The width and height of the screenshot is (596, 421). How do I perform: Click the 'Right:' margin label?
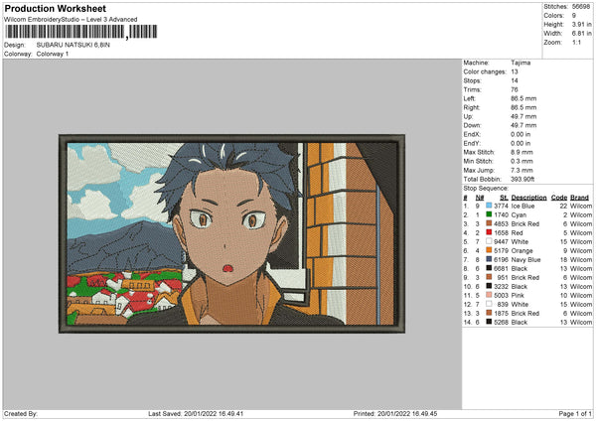tap(471, 107)
